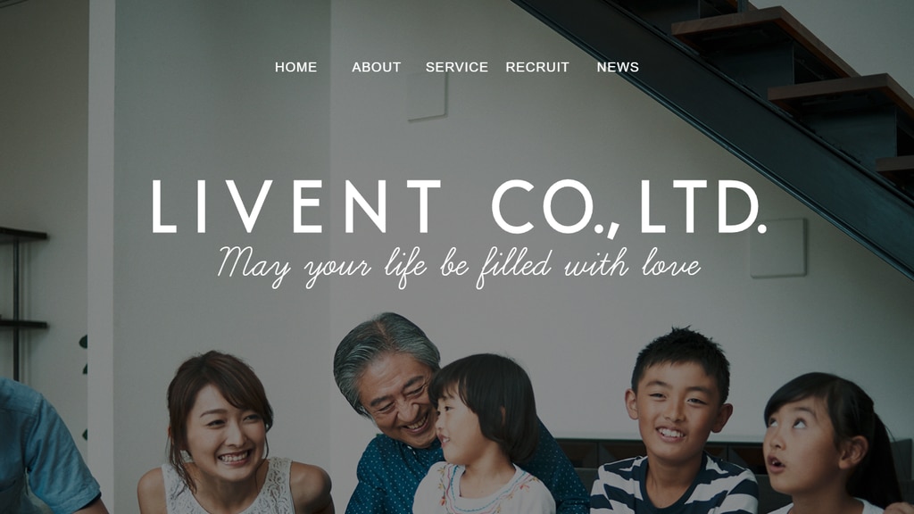The width and height of the screenshot is (914, 514).
Task: Select the RECRUIT navigation link
Action: pos(536,67)
